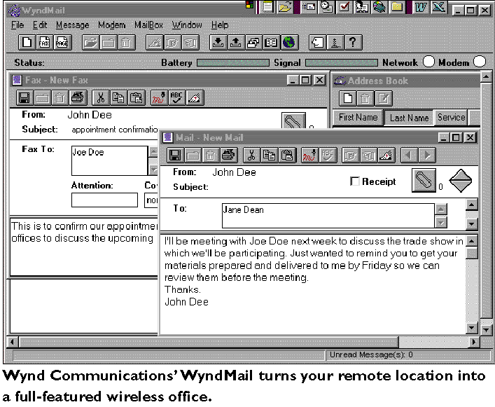Click the globe icon in main toolbar
This screenshot has height=407, width=495.
289,42
